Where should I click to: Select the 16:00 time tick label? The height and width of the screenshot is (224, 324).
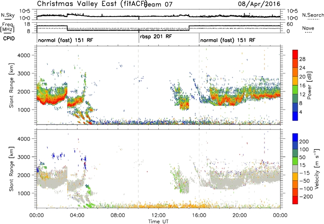tap(199, 216)
